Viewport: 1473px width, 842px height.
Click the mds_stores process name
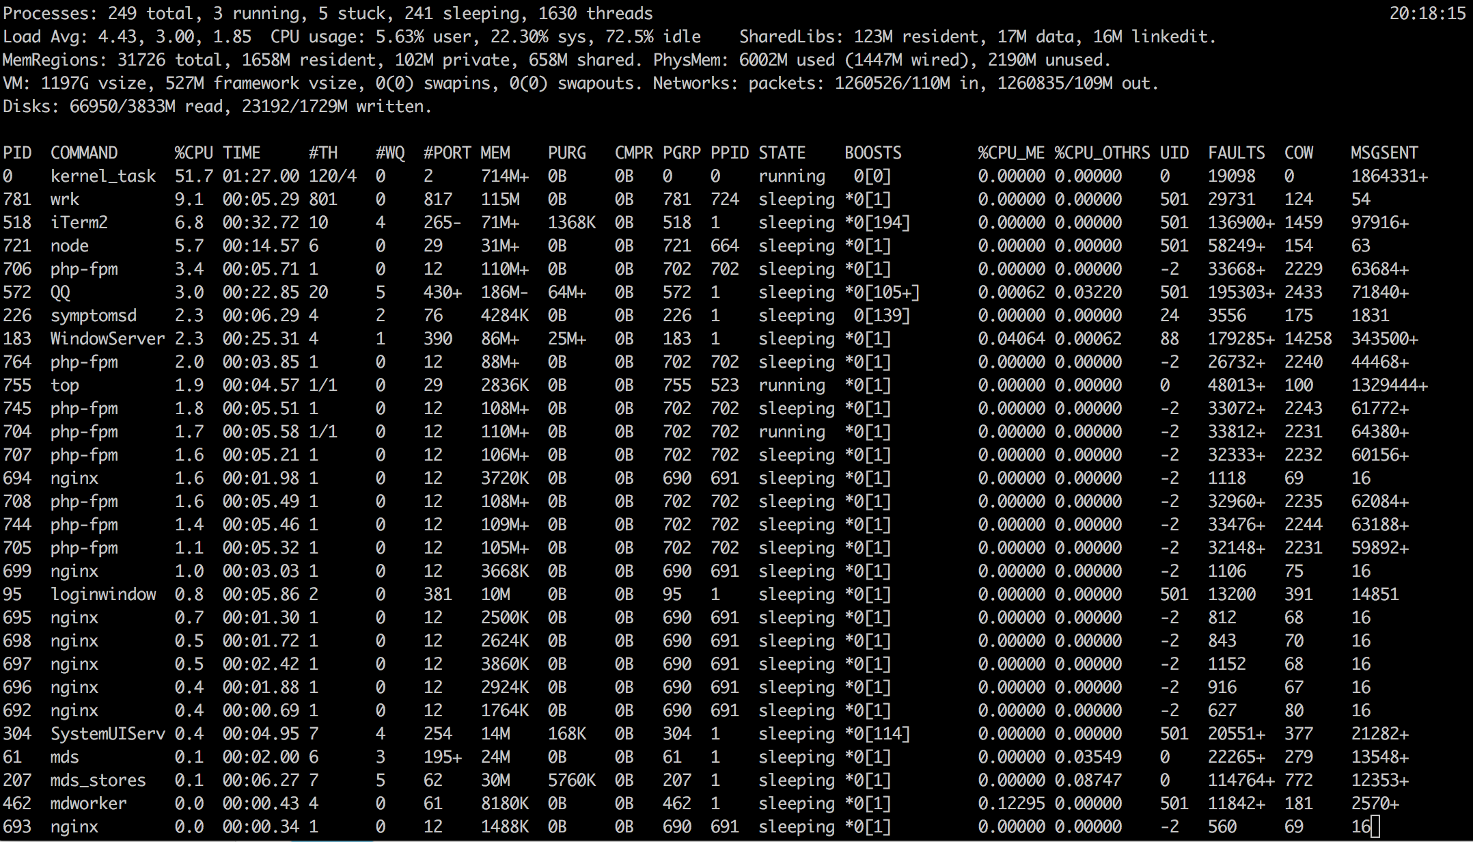click(x=98, y=780)
